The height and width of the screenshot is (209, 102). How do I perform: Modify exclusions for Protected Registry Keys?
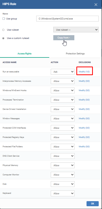pos(84,137)
